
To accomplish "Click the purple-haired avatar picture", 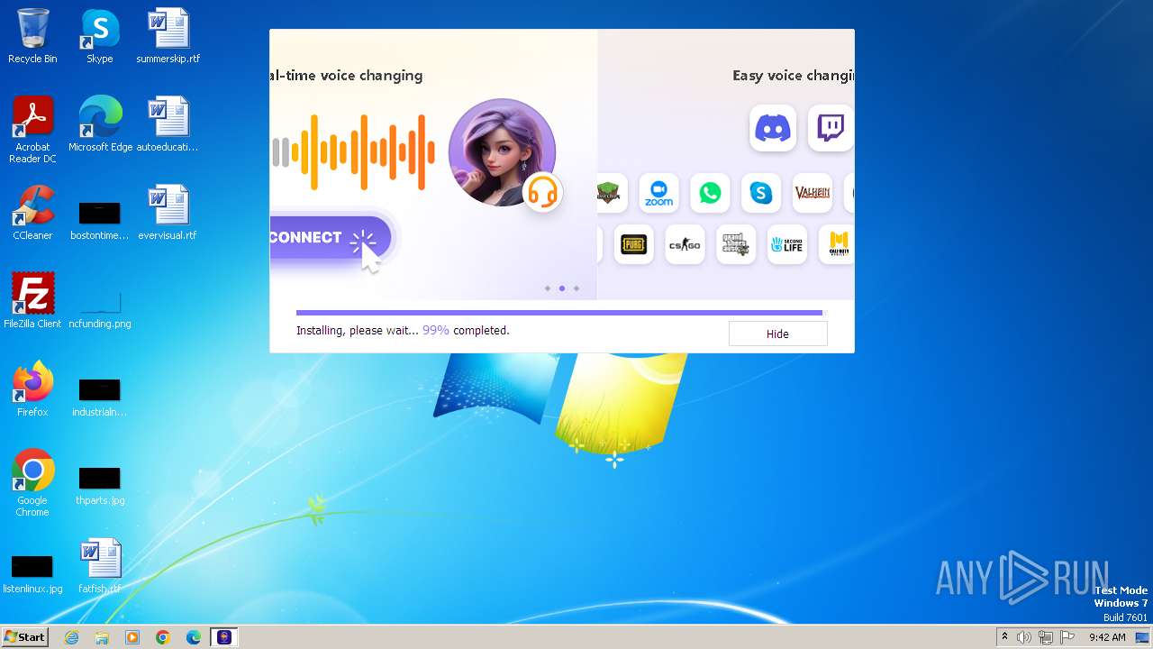I will 502,152.
